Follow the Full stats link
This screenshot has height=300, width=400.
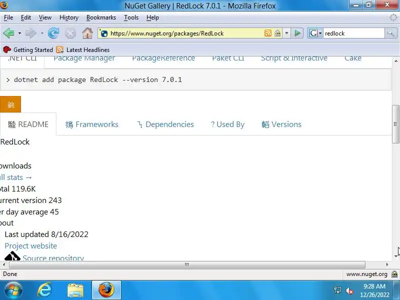(x=15, y=177)
